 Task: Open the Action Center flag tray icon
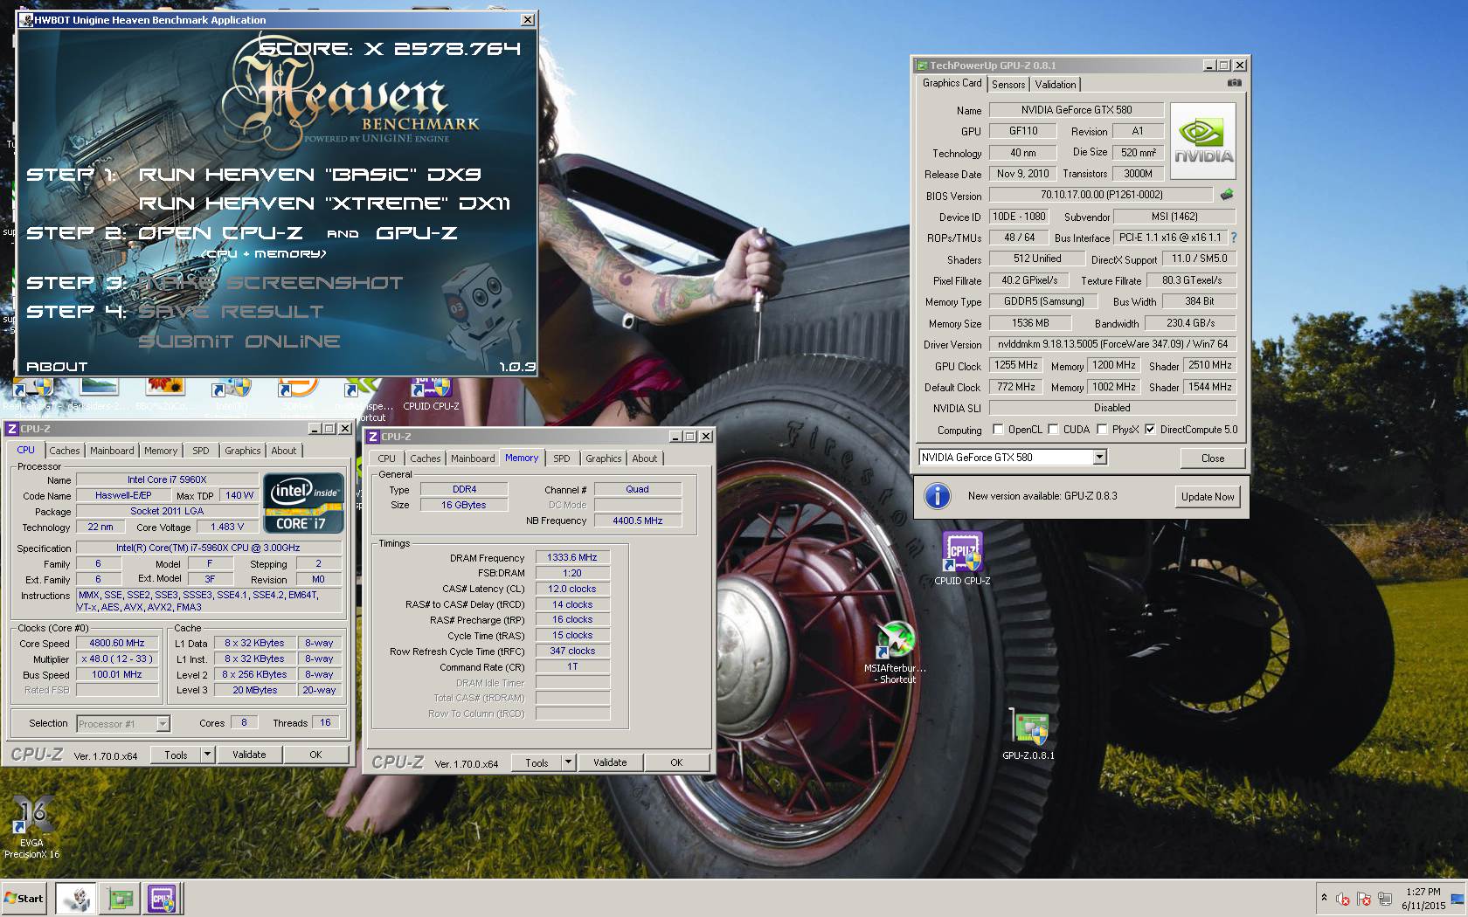(1364, 899)
